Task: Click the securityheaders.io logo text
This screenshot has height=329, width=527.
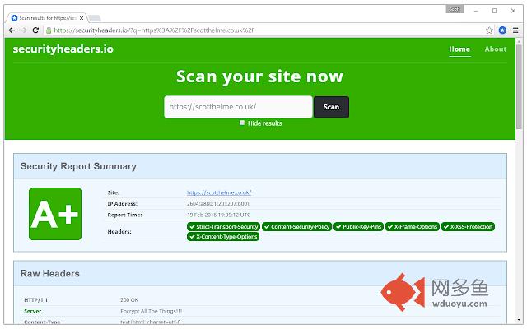Action: click(x=63, y=49)
